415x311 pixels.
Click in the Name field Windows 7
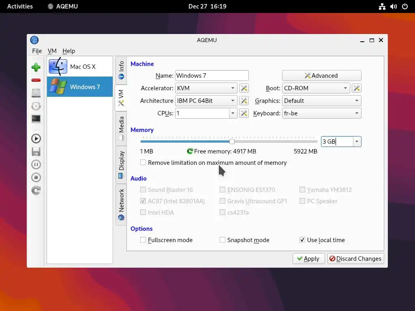click(x=212, y=75)
